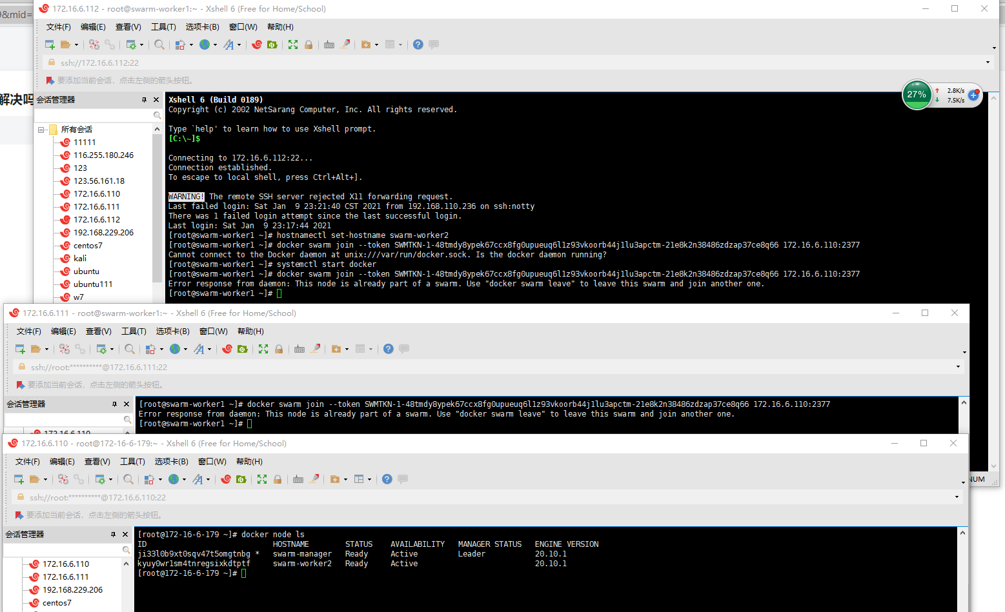
Task: Open layout dropdown arrow in 172.16.6.110 toolbar
Action: [369, 480]
